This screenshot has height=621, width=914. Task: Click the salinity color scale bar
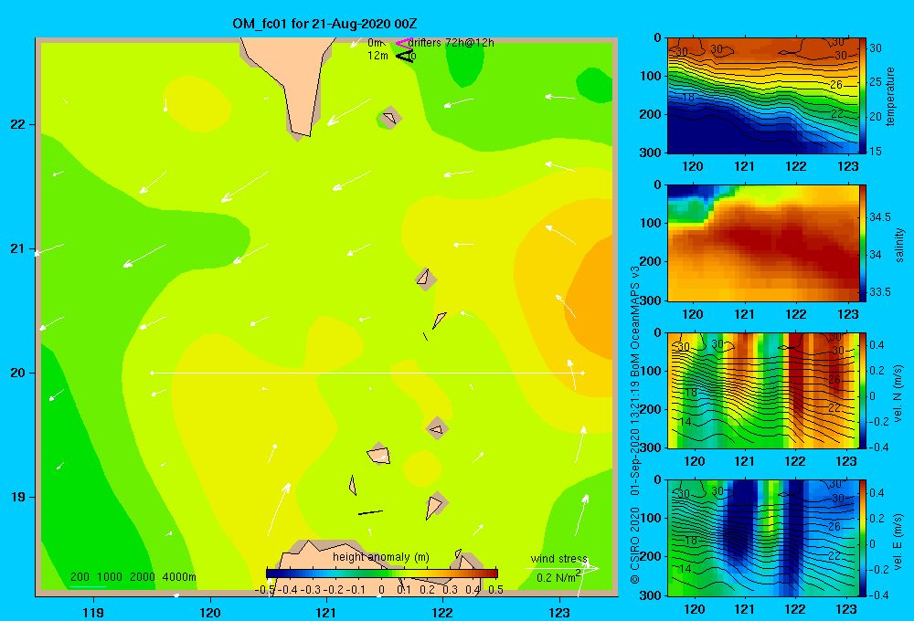(863, 243)
